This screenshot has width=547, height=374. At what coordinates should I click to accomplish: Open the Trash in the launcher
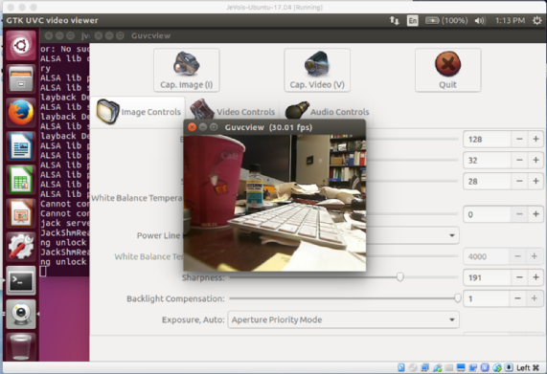(21, 347)
